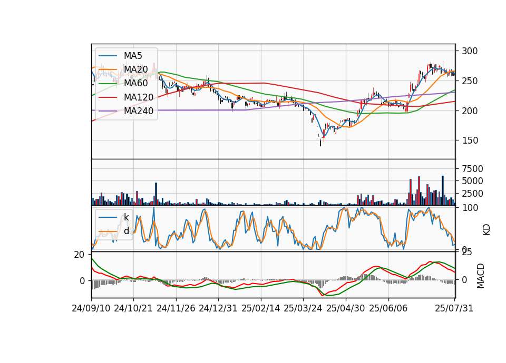The height and width of the screenshot is (363, 506).
Task: Click the 300 price axis label
Action: click(470, 51)
